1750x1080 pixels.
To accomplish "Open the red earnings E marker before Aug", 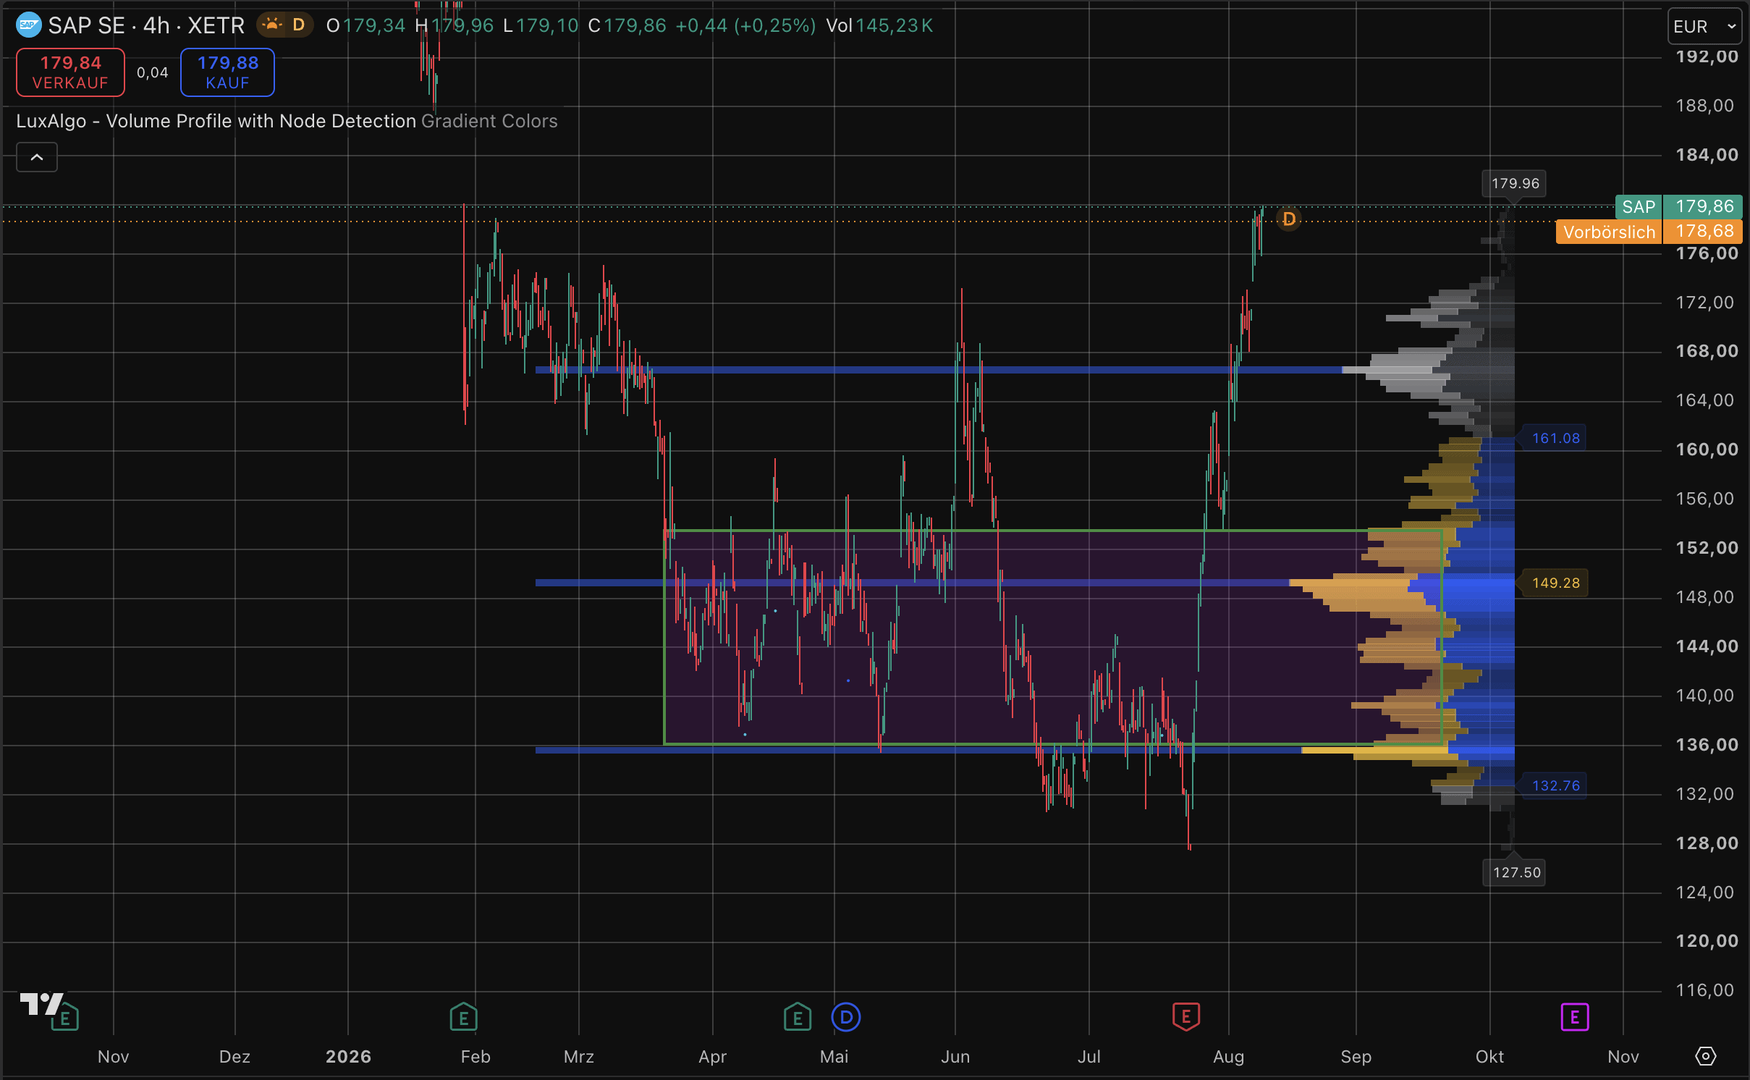I will 1185,1016.
